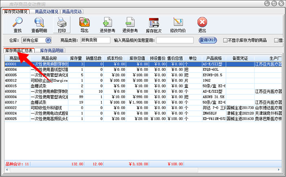
Task: Sort by the 库存量 column header
Action: tap(76, 59)
